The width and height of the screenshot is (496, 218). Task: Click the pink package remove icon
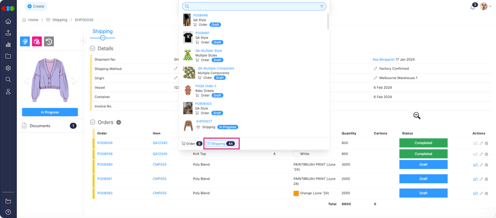coord(37,41)
